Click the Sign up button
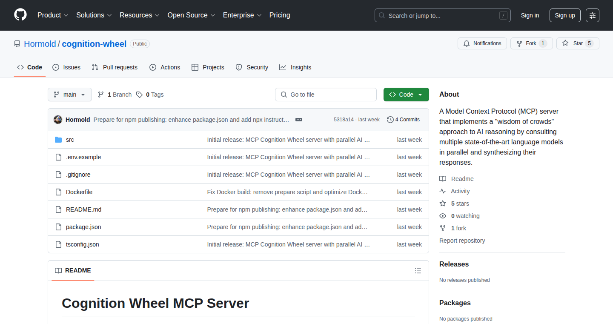 [565, 15]
